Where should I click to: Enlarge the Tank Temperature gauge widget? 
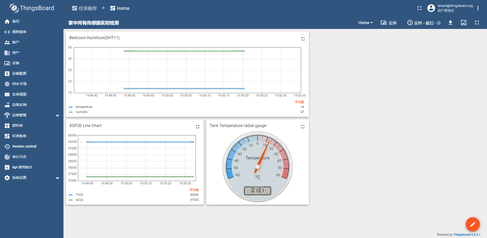click(x=303, y=127)
